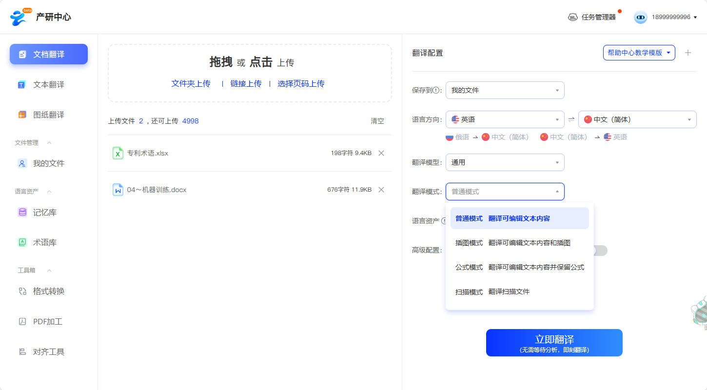This screenshot has width=707, height=390.
Task: Open the 术语库 terminology icon
Action: click(x=22, y=242)
